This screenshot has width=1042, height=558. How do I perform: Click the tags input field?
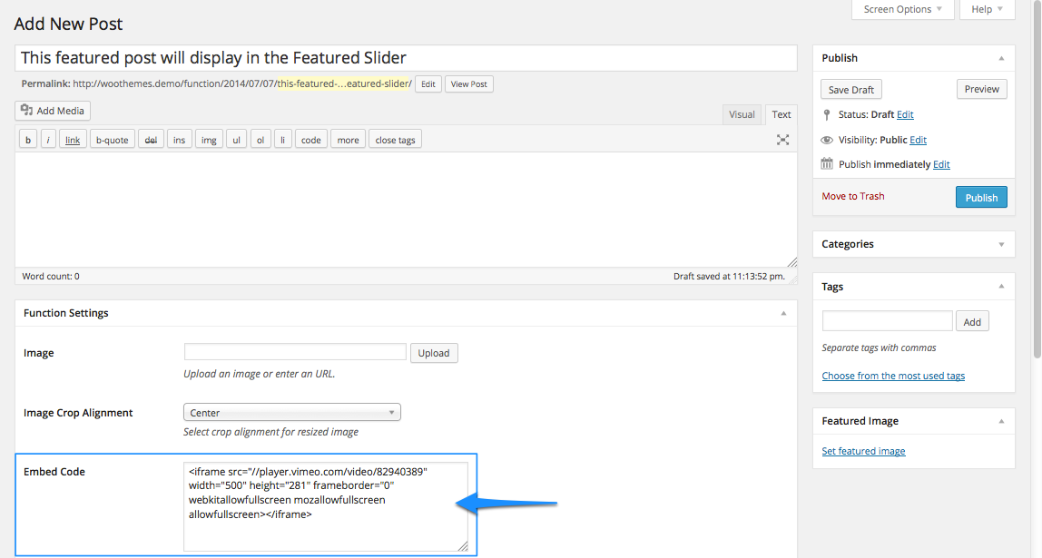[887, 321]
